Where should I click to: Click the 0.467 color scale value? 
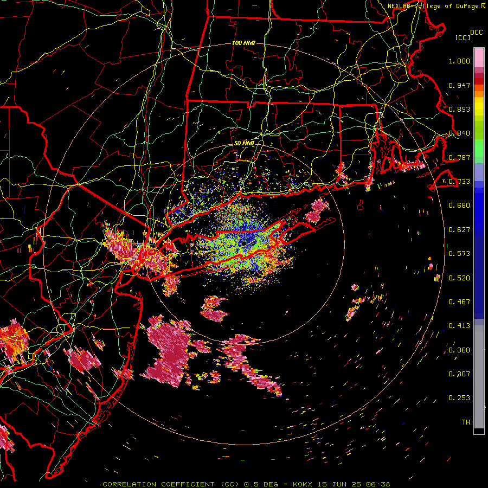[459, 302]
